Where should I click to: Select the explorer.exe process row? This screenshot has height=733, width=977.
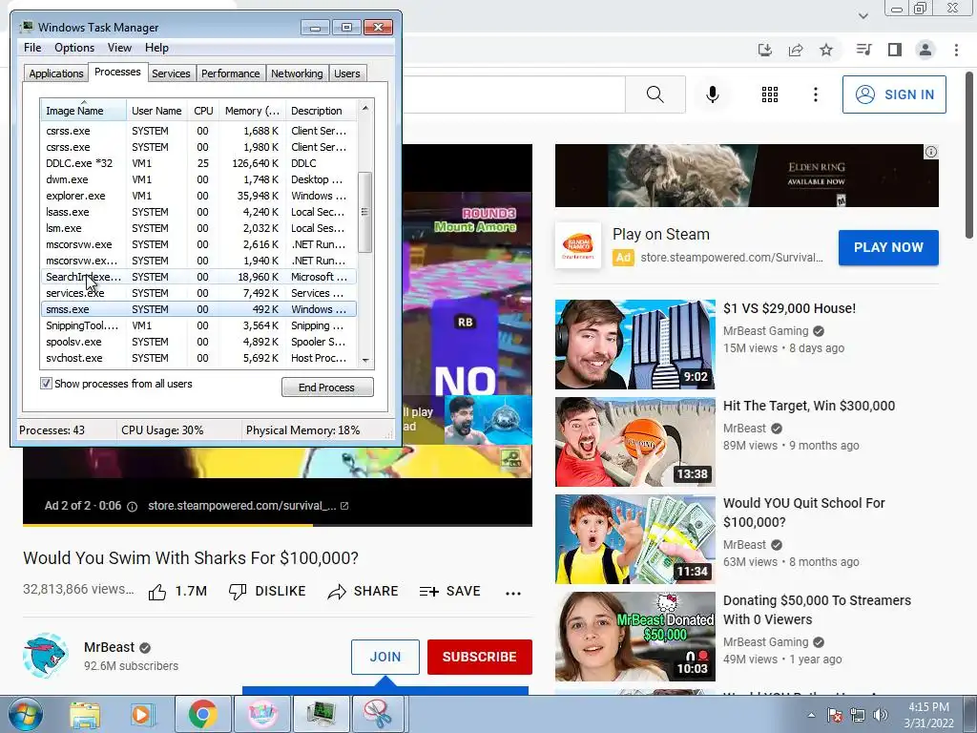(198, 196)
